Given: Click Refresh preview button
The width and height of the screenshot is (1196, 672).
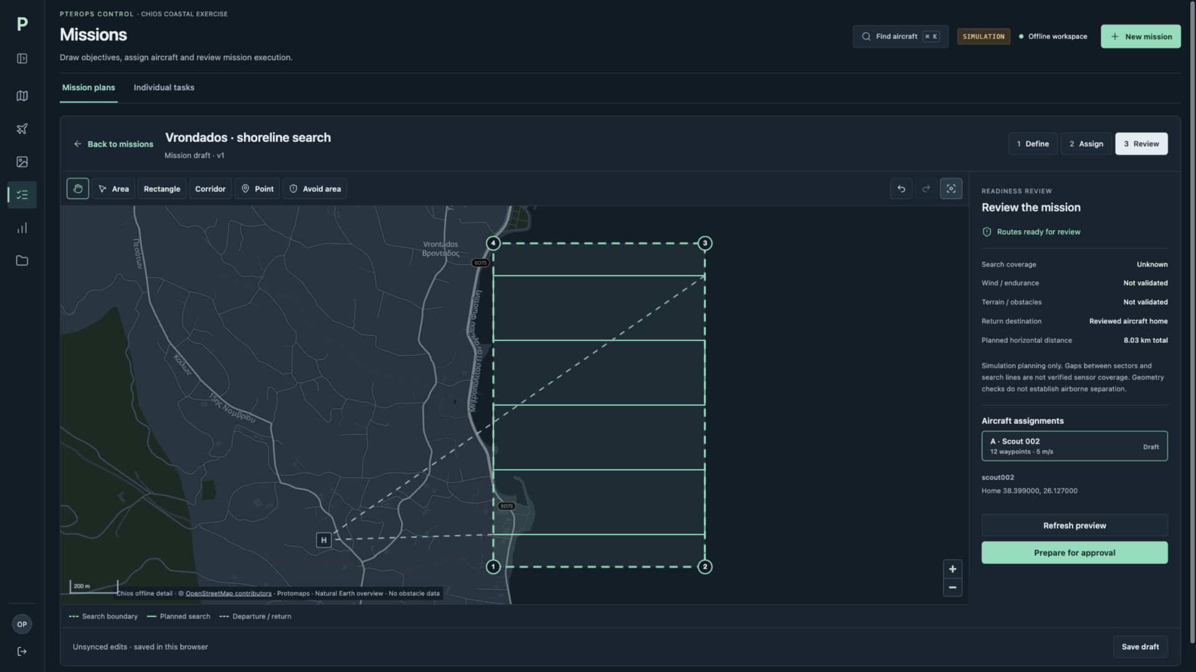Looking at the screenshot, I should 1075,526.
